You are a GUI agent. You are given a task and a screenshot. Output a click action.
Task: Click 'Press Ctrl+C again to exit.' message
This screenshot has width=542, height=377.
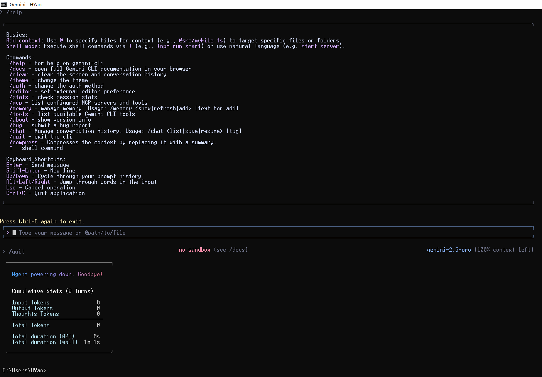(42, 221)
